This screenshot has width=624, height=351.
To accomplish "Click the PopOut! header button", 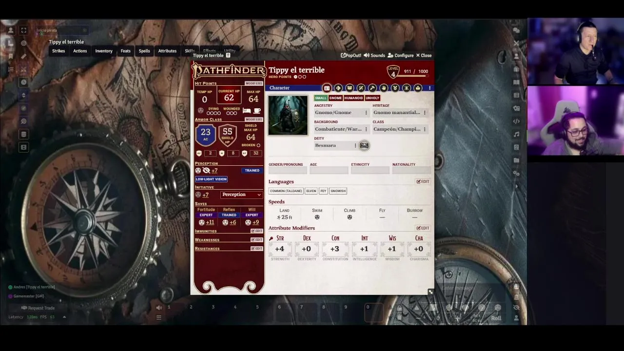I will [x=351, y=56].
